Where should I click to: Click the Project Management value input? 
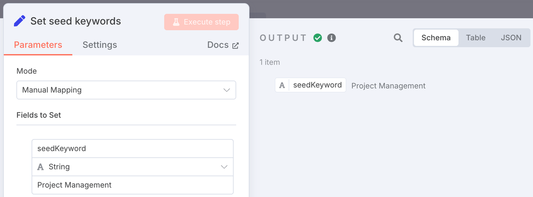132,185
